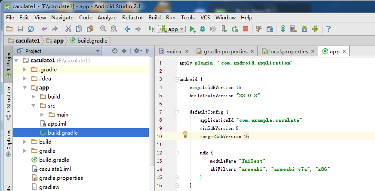Stop running app with red square
This screenshot has height=191, width=375.
click(x=246, y=29)
